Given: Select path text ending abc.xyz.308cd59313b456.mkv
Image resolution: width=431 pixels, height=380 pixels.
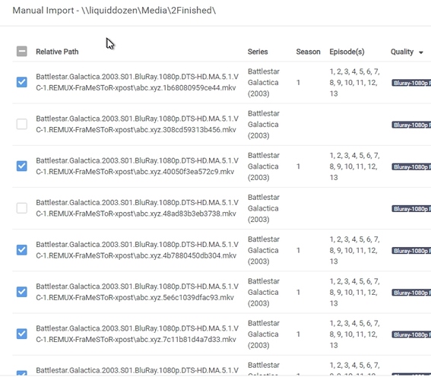Looking at the screenshot, I should point(137,124).
